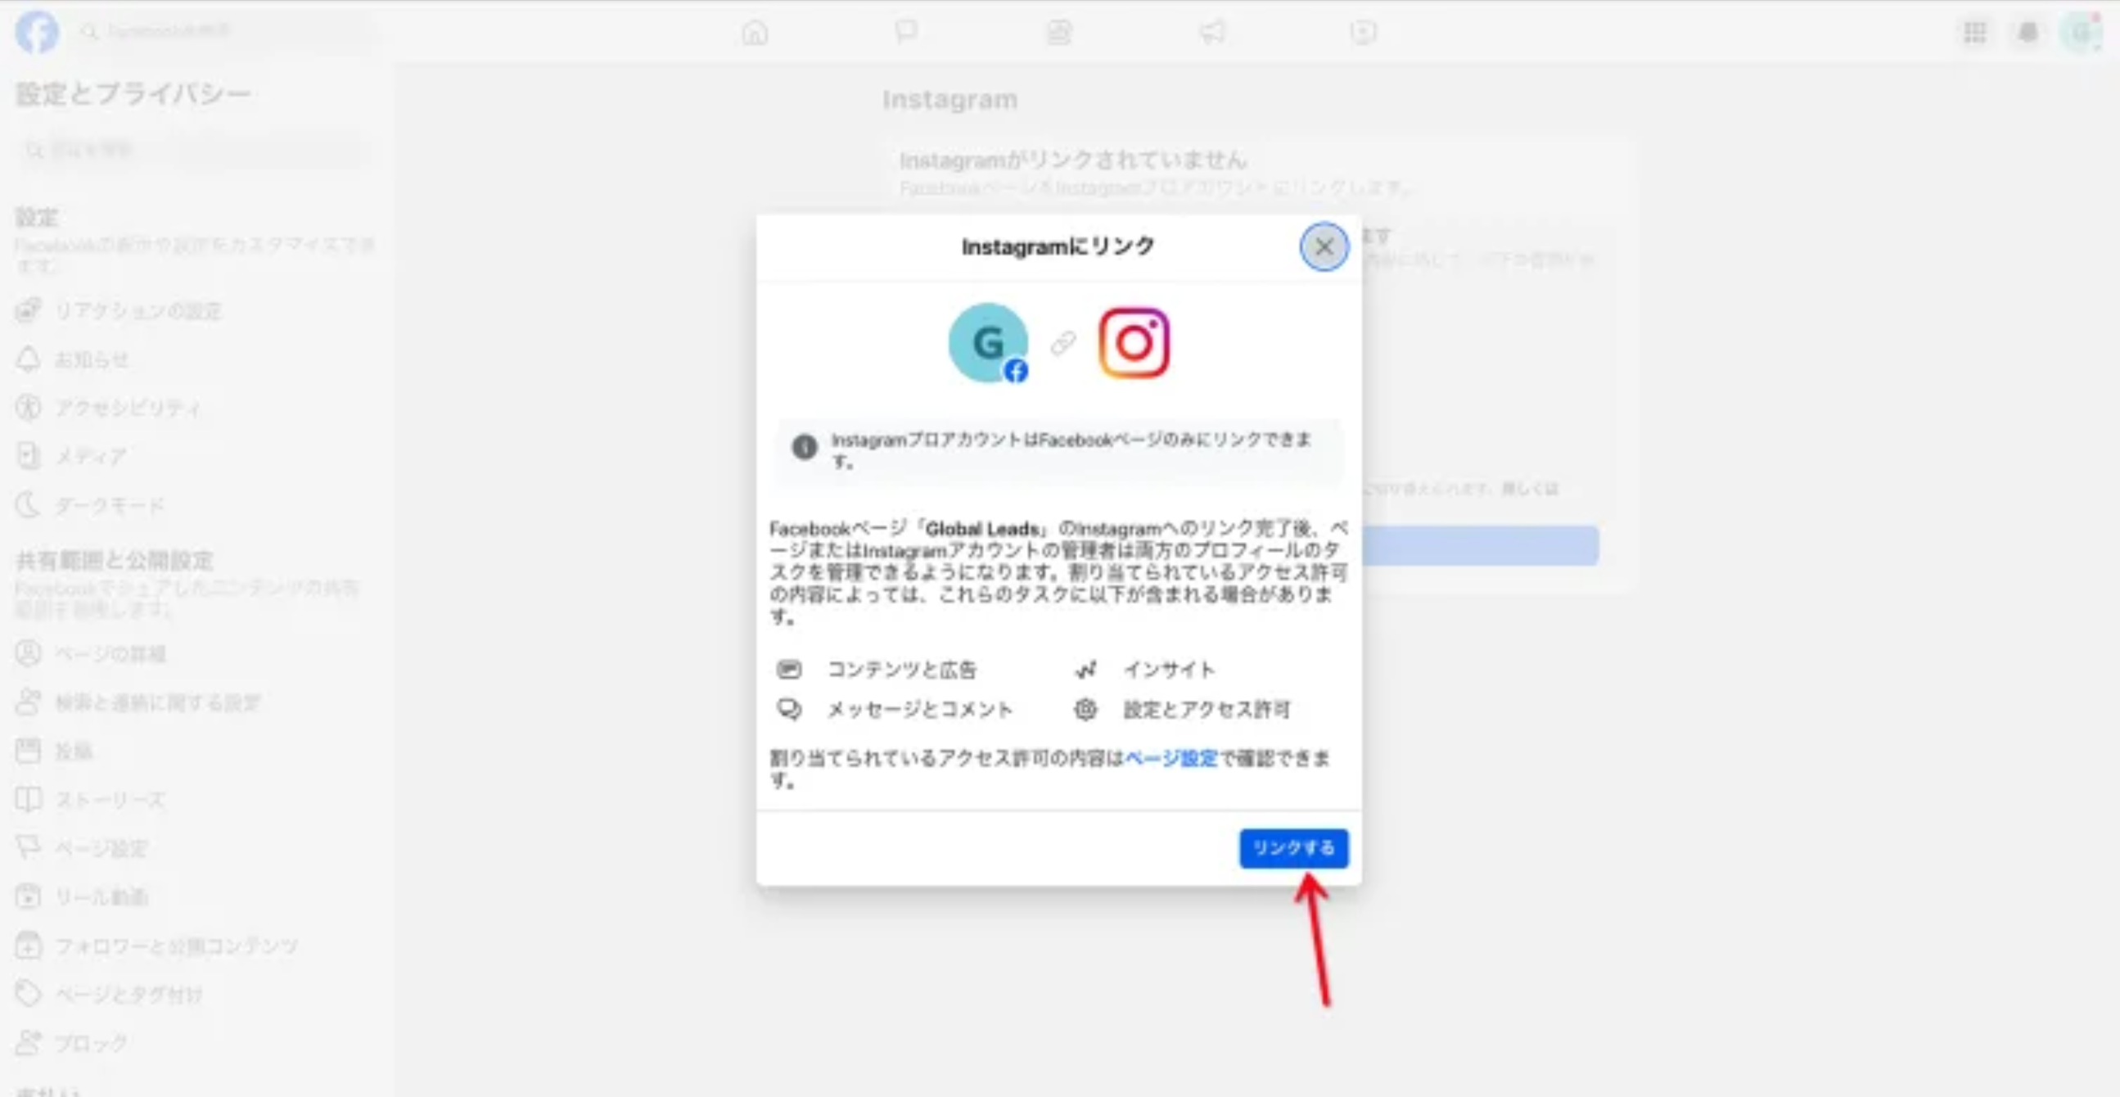This screenshot has height=1097, width=2120.
Task: Click the Global Leads G avatar in dialog
Action: pos(989,342)
